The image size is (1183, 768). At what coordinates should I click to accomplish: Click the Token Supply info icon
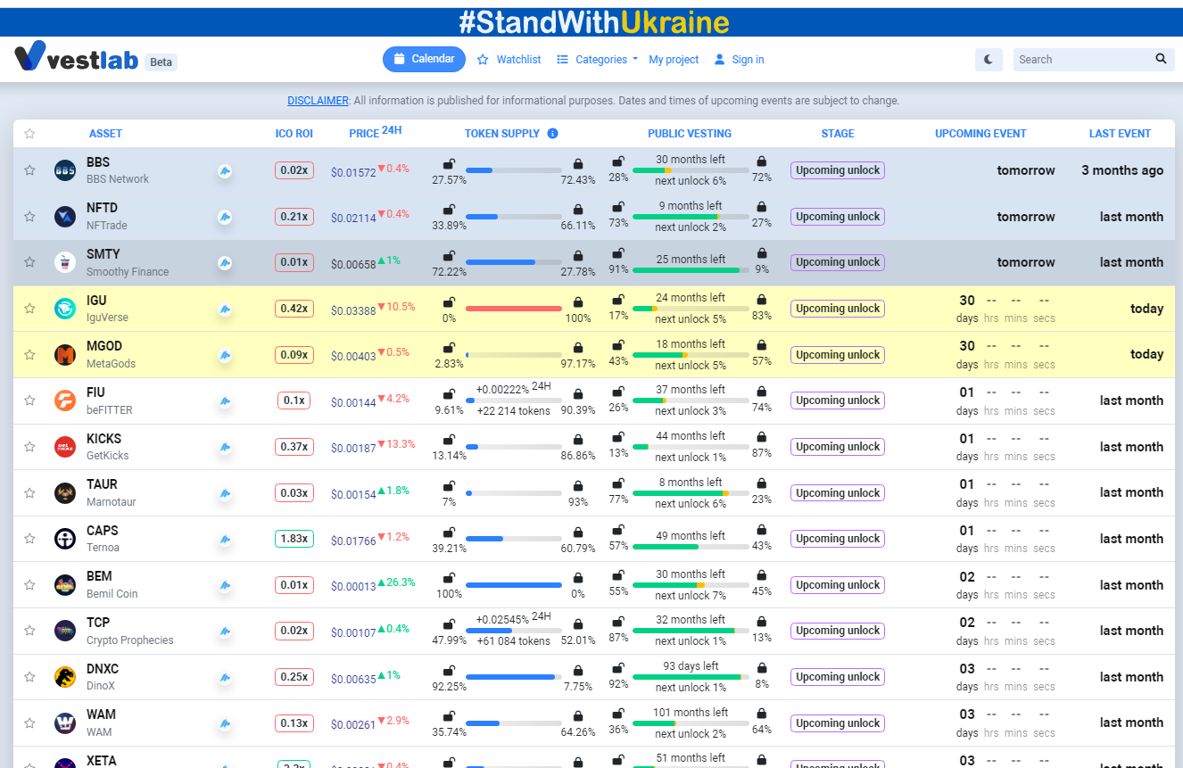click(552, 134)
